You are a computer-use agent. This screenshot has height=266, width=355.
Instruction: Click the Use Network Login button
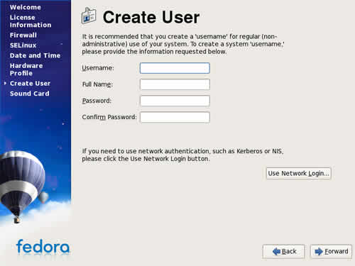(x=298, y=173)
